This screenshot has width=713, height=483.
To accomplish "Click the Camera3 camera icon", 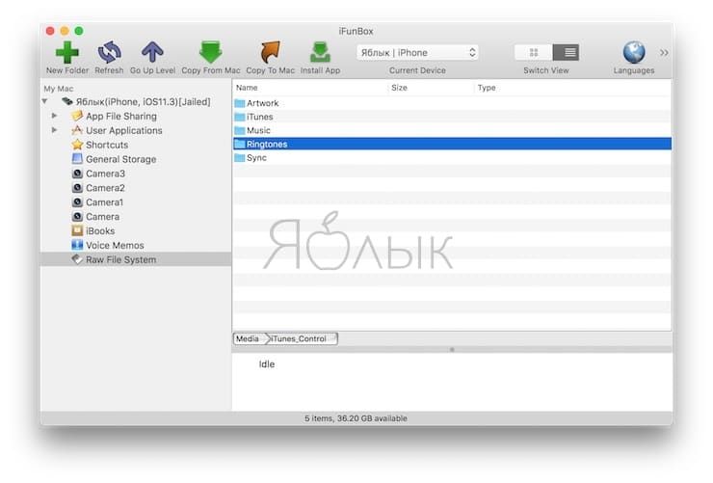I will (x=77, y=174).
